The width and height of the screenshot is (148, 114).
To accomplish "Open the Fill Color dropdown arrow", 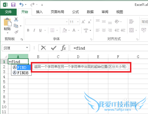I will (x=69, y=30).
